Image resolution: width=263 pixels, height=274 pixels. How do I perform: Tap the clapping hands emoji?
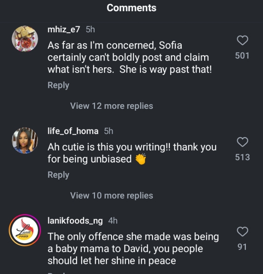(140, 159)
